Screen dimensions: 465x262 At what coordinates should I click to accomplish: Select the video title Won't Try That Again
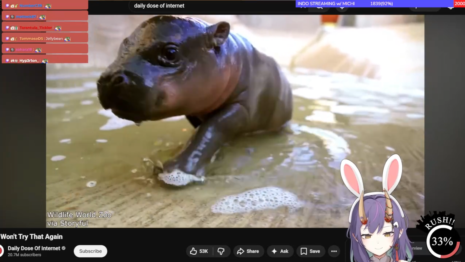[31, 236]
